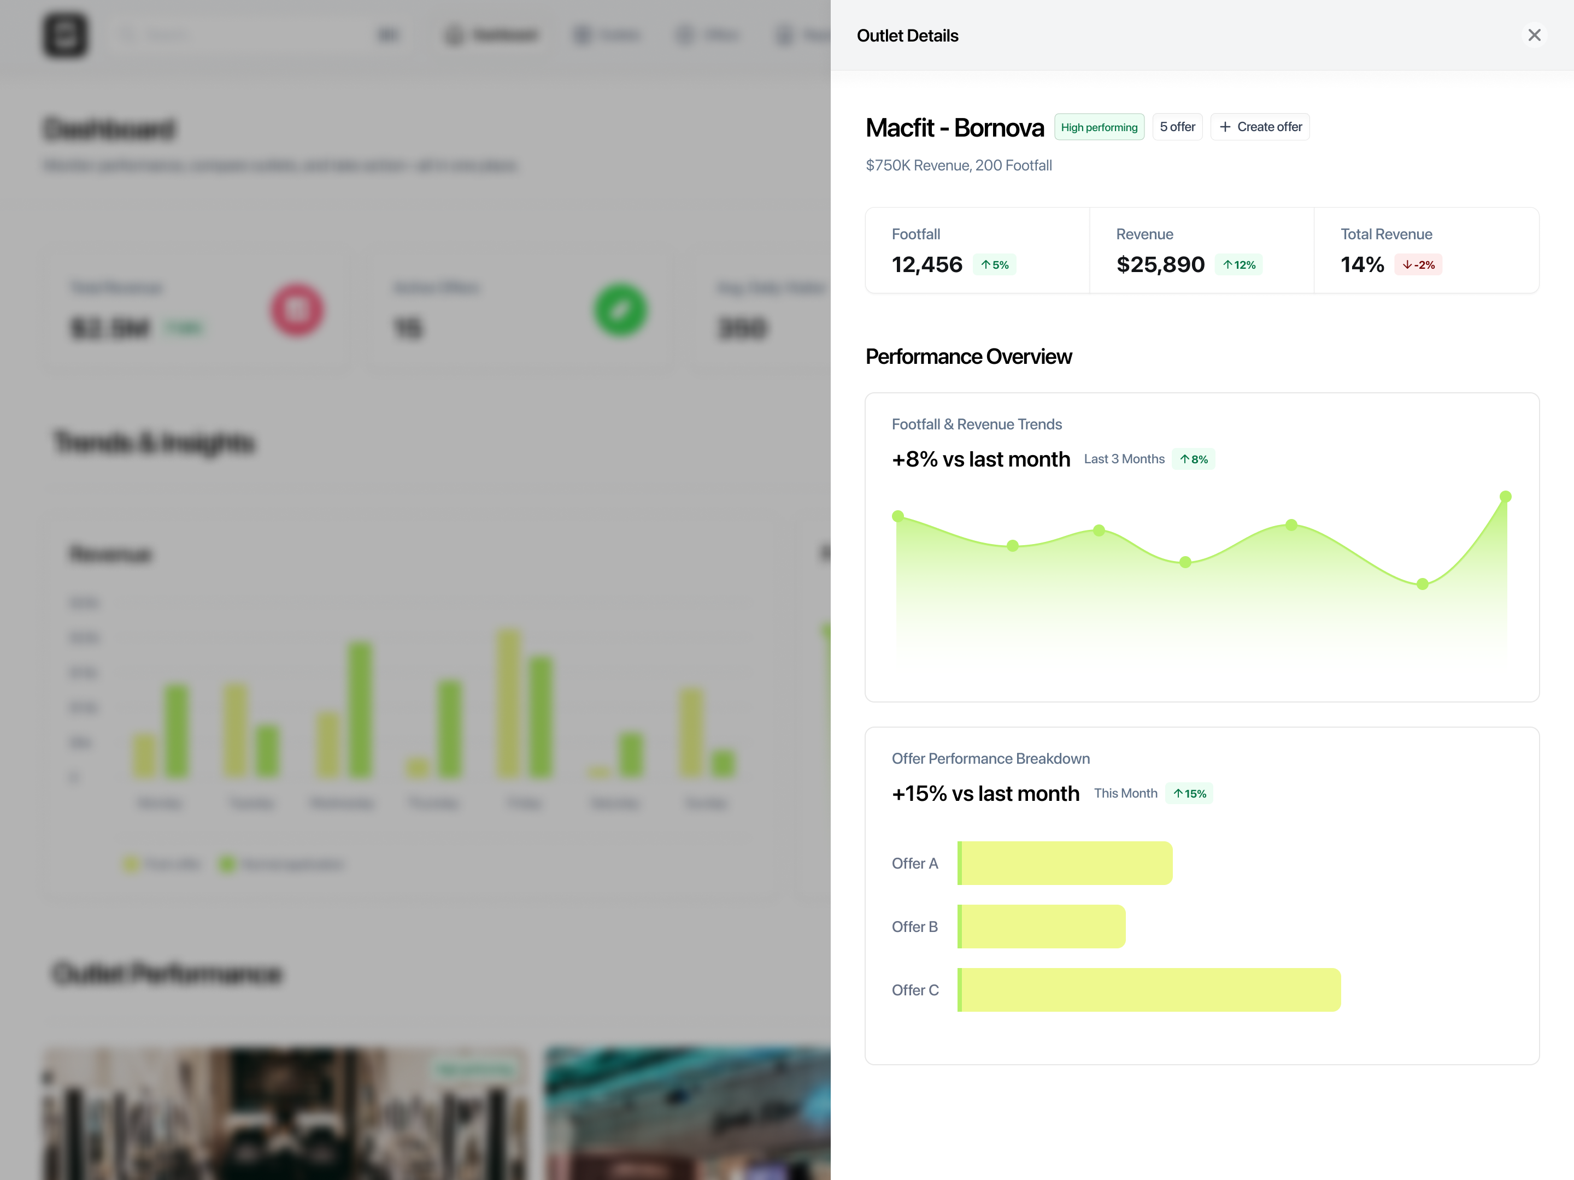
Task: Click the Offer C bar
Action: (x=1148, y=989)
